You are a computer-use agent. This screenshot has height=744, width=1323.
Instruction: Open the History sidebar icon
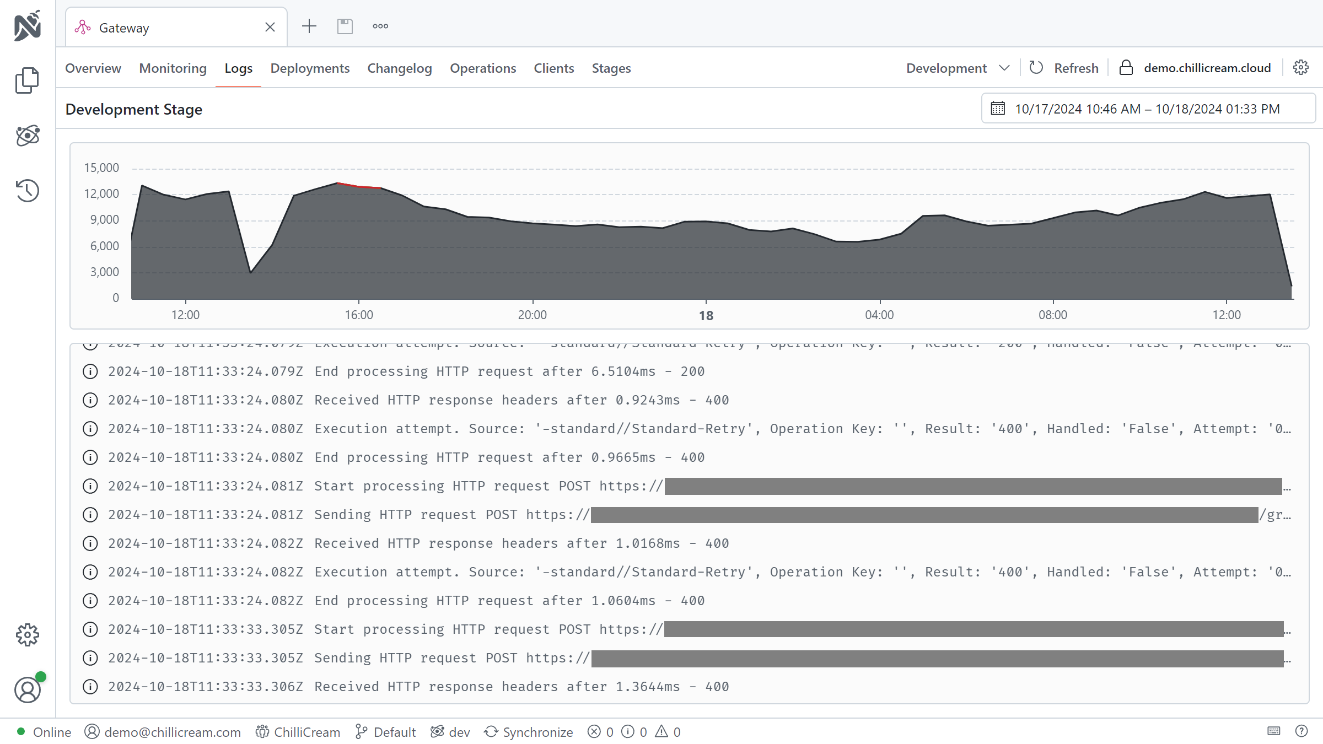(x=27, y=191)
